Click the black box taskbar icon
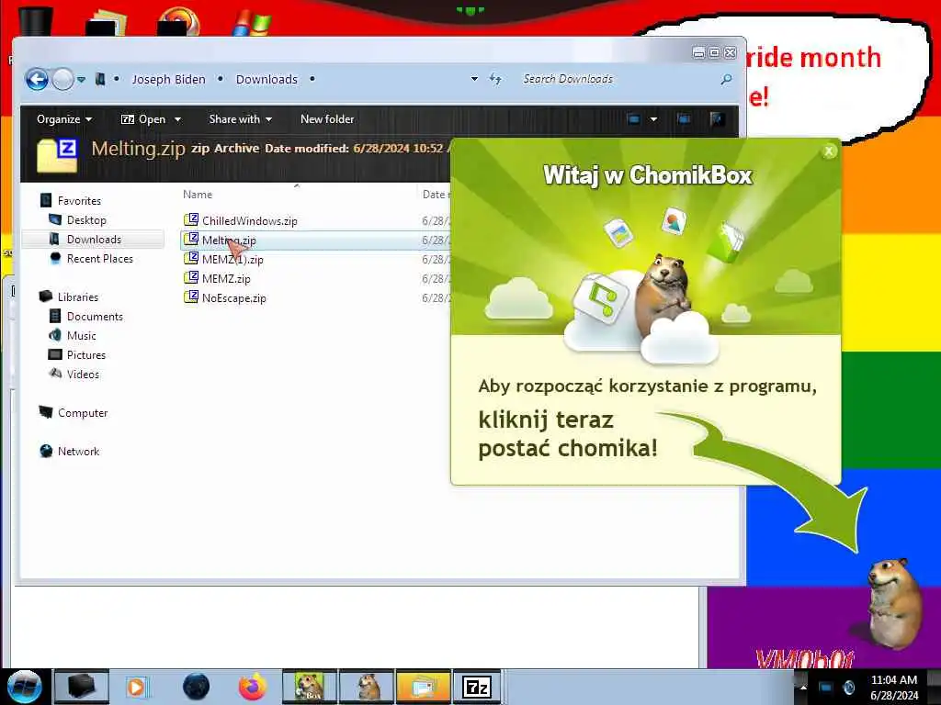Screen dimensions: 941x705 (82, 687)
